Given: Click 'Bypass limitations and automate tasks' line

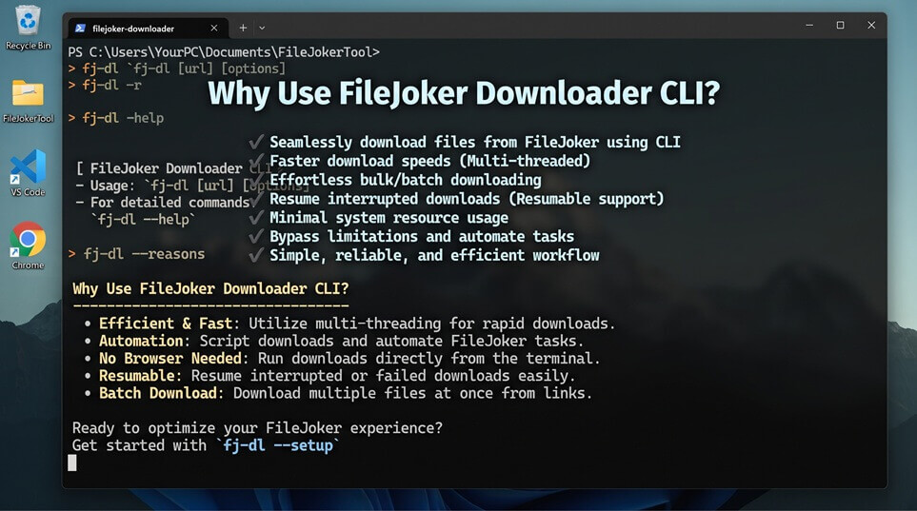Looking at the screenshot, I should (422, 236).
